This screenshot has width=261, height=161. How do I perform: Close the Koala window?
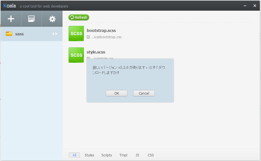[255, 6]
